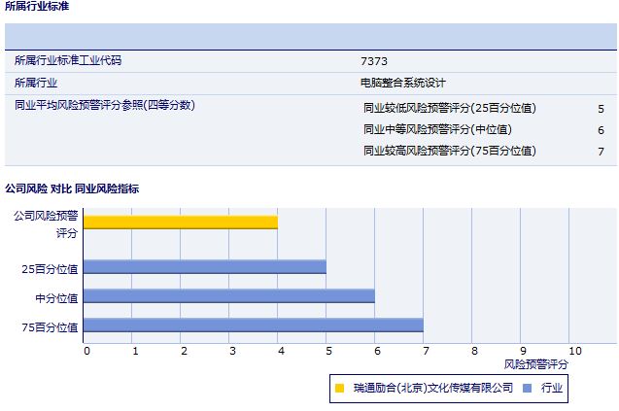Click the 同业较高风险预警评分(75百分位值) row label
This screenshot has width=619, height=411.
(450, 152)
